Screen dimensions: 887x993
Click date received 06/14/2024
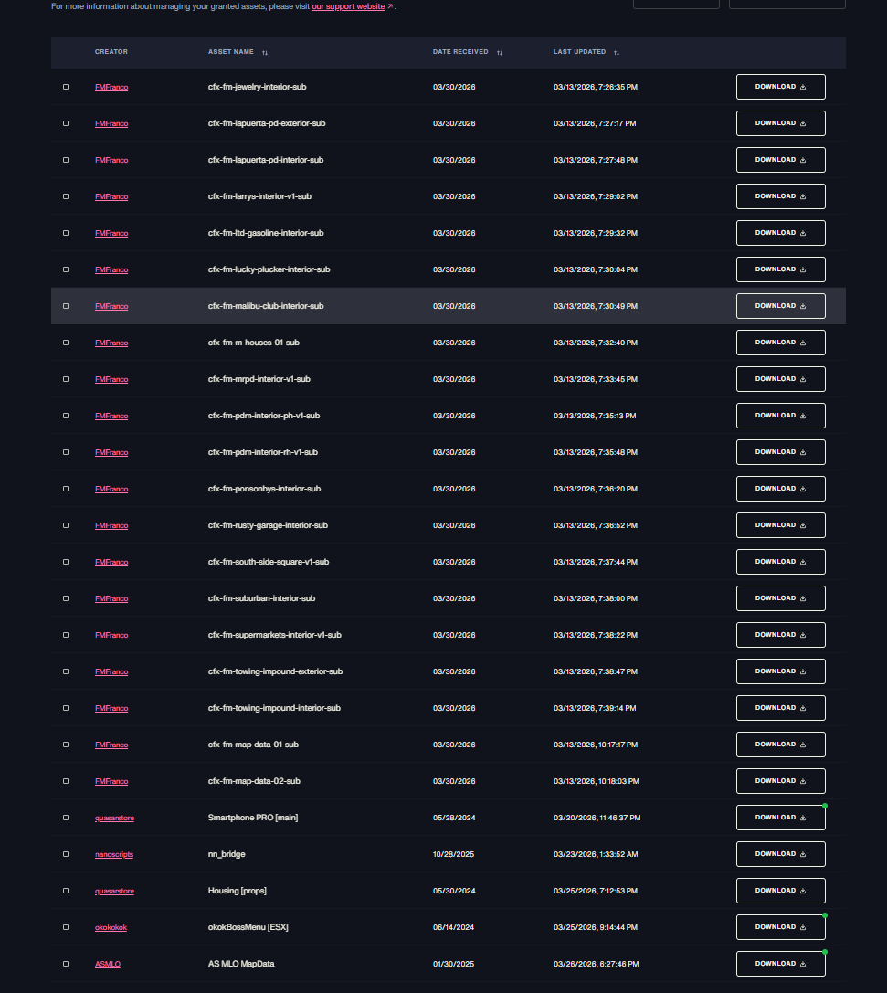(453, 927)
